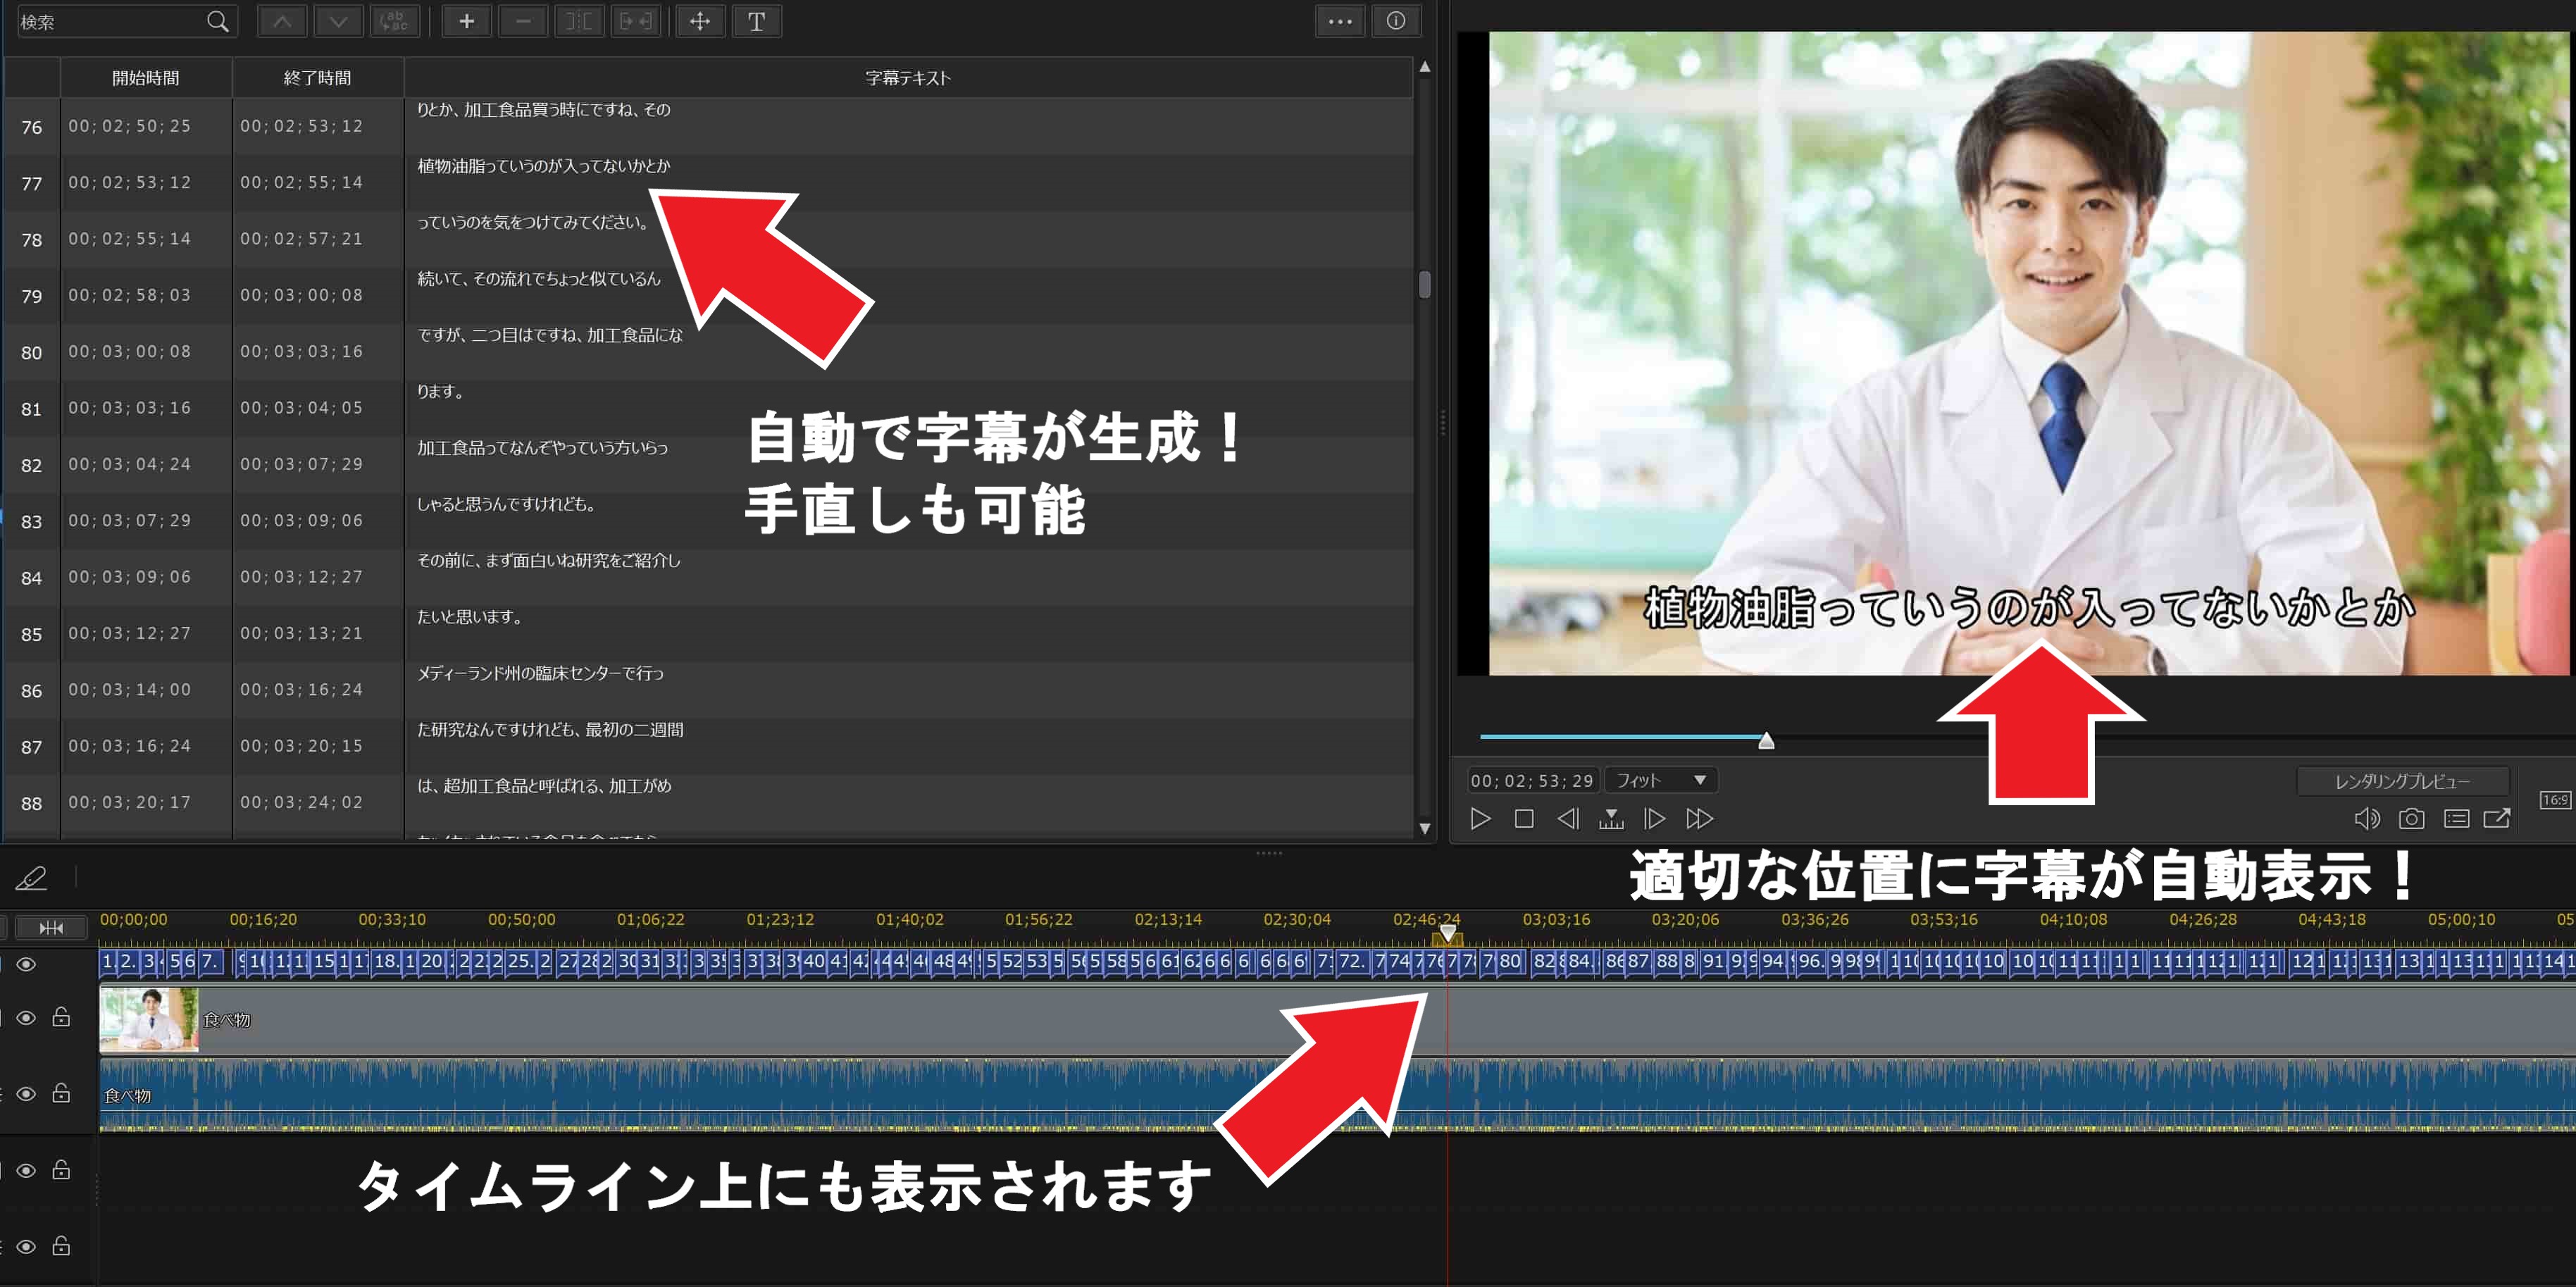The height and width of the screenshot is (1287, 2576).
Task: Open the more options menu via ellipsis icon
Action: (1340, 20)
